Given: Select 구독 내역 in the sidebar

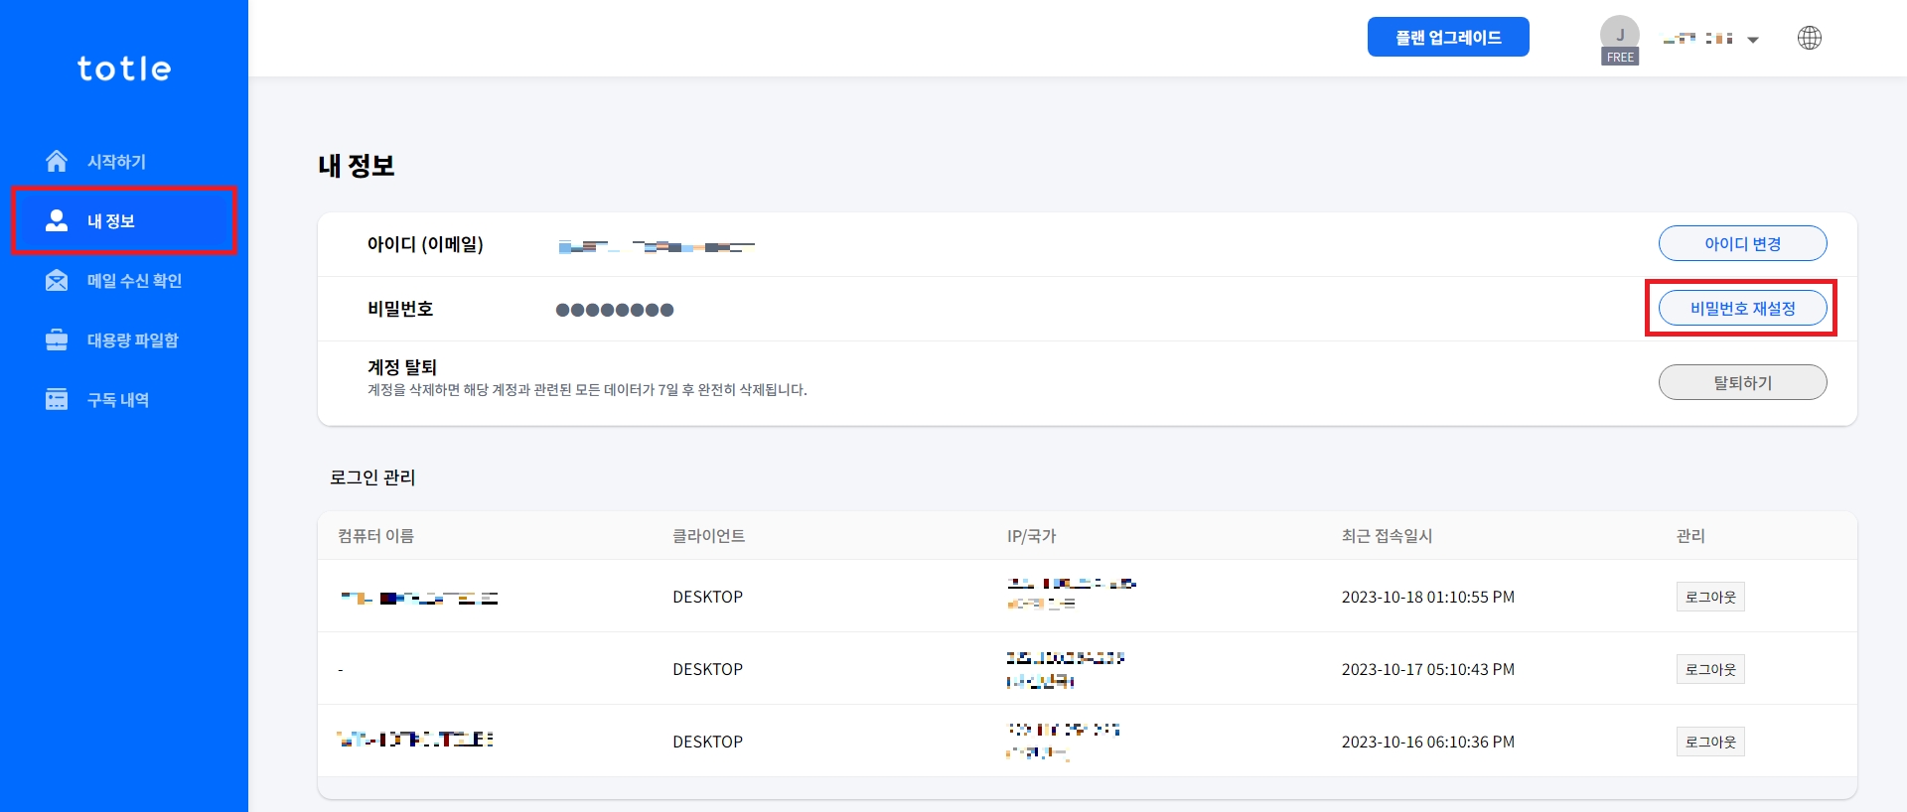Looking at the screenshot, I should click(x=117, y=400).
